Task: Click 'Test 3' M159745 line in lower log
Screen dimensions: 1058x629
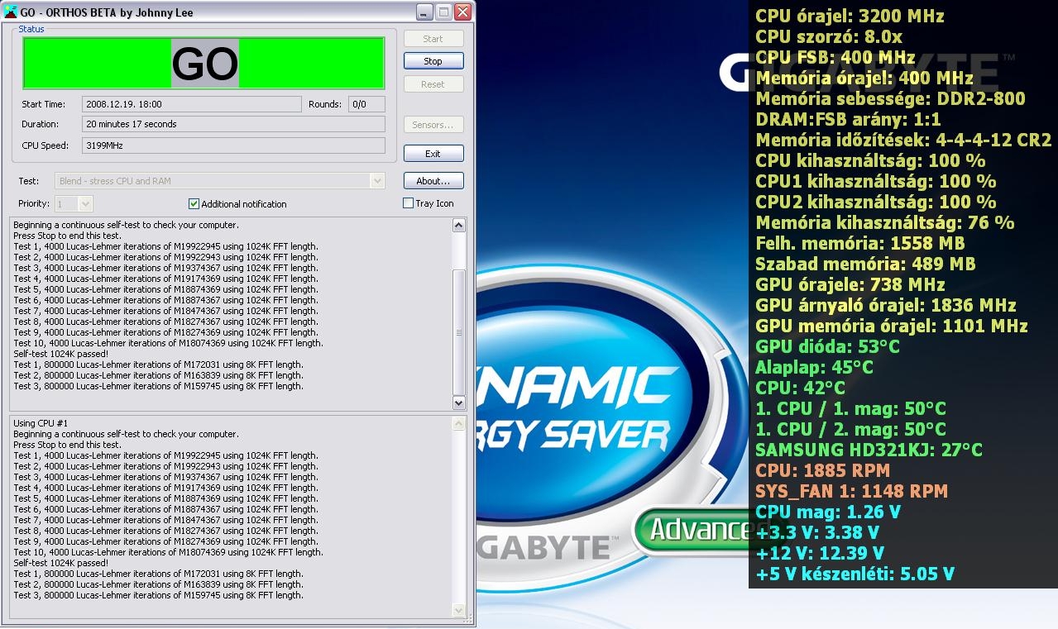Action: coord(158,595)
